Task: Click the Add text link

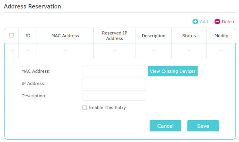Action: click(x=204, y=22)
